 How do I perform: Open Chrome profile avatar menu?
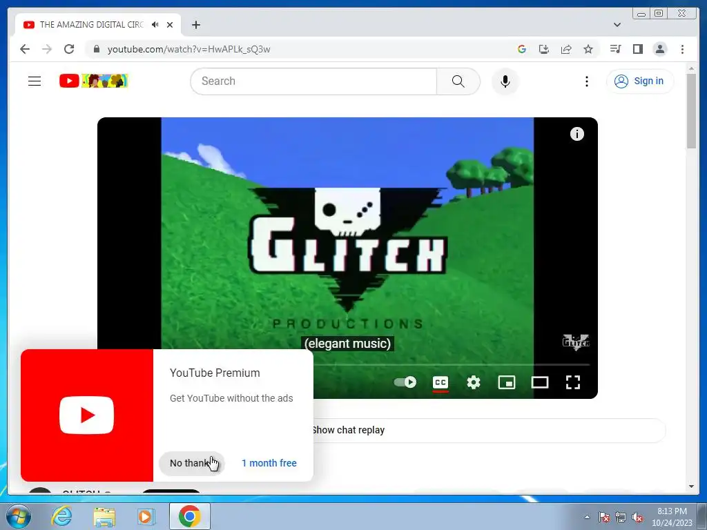659,49
